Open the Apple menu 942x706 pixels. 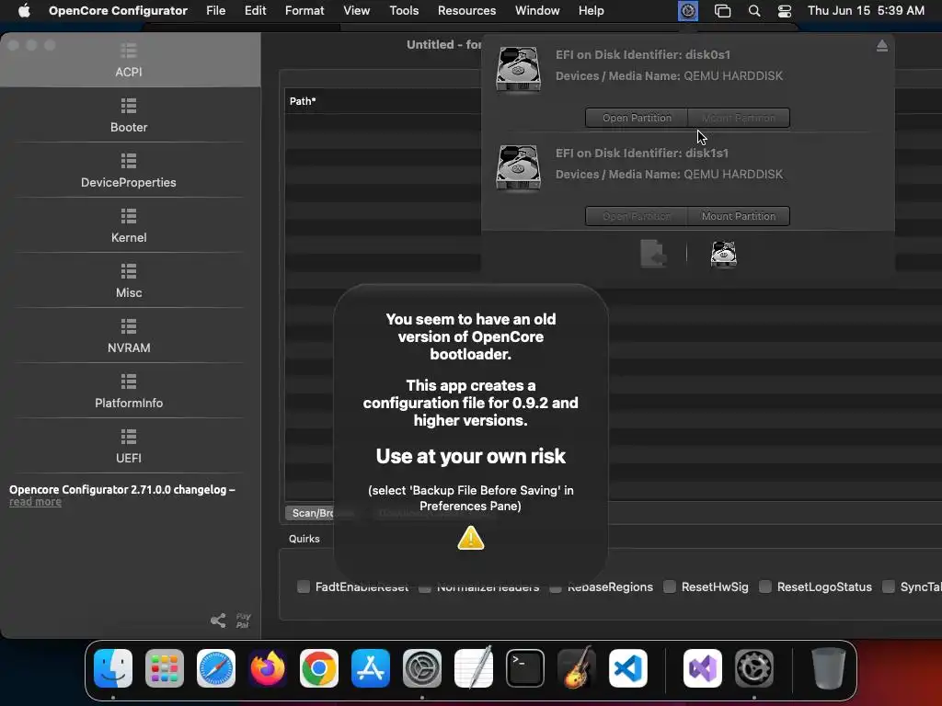coord(24,11)
